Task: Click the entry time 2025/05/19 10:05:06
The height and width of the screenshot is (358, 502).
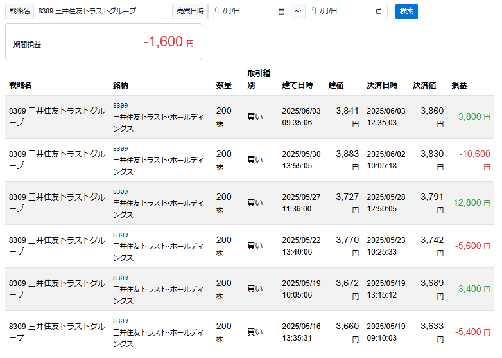Action: [x=301, y=289]
